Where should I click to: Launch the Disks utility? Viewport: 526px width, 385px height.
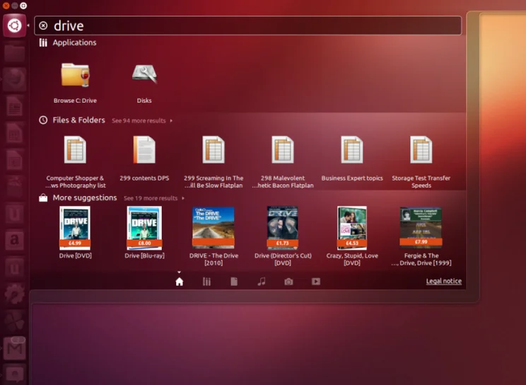(x=144, y=76)
